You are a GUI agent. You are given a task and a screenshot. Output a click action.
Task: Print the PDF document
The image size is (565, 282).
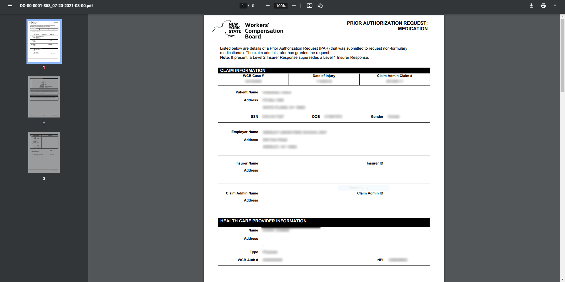[x=543, y=6]
